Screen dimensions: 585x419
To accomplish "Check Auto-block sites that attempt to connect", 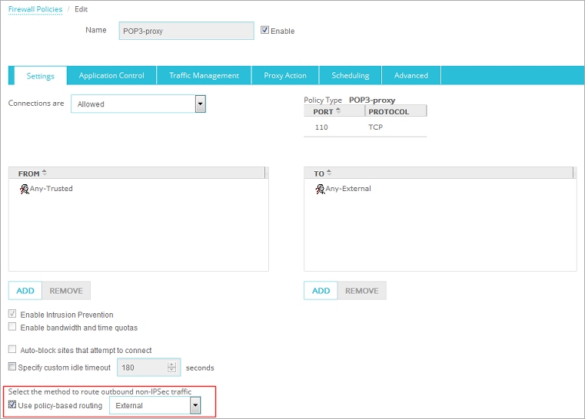I will pyautogui.click(x=12, y=349).
